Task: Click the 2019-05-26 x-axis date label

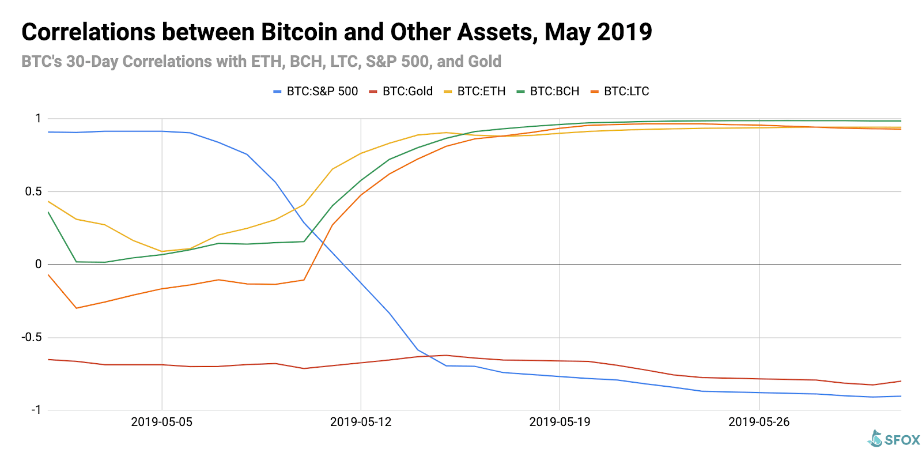Action: pyautogui.click(x=759, y=422)
